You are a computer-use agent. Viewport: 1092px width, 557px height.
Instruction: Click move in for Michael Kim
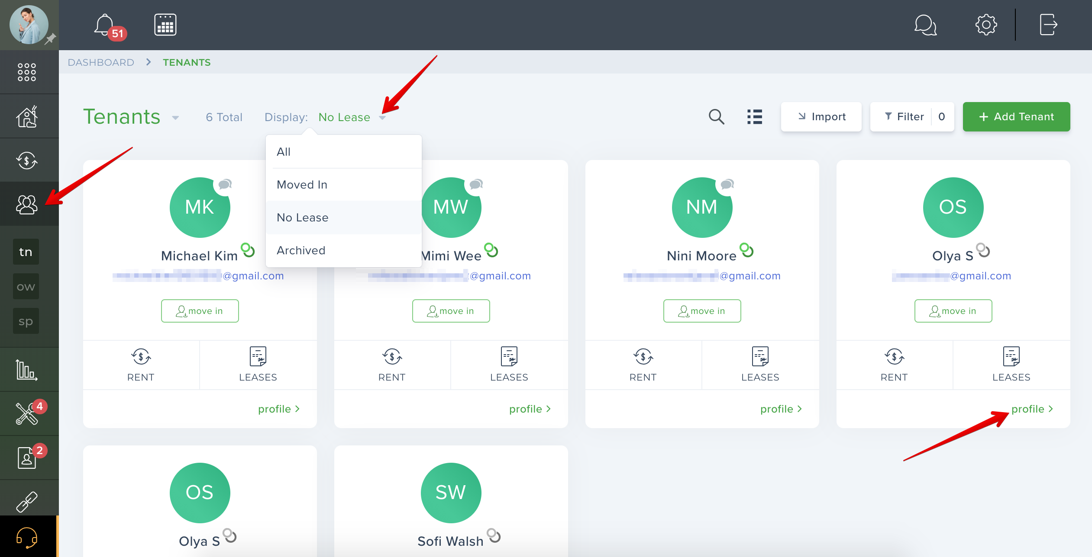click(200, 311)
